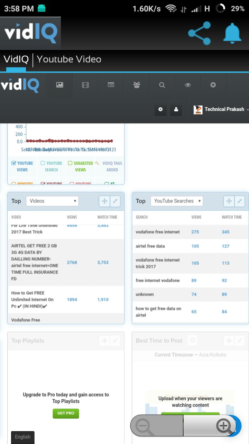
Task: Uncheck the YouTube Views checkbox
Action: pyautogui.click(x=14, y=163)
